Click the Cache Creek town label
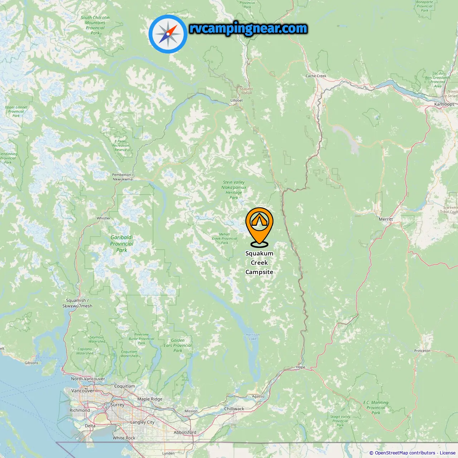 pyautogui.click(x=316, y=76)
